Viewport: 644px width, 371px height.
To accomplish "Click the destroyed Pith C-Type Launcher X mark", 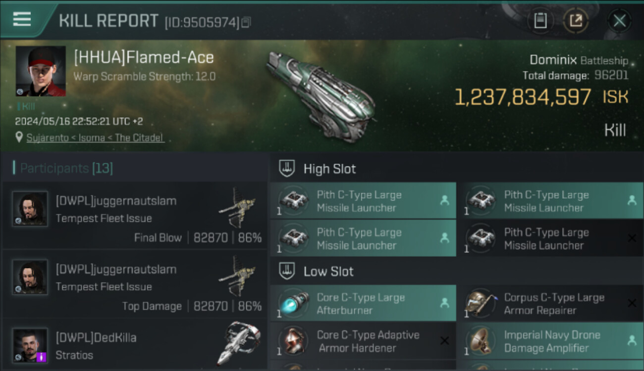I will pyautogui.click(x=632, y=238).
